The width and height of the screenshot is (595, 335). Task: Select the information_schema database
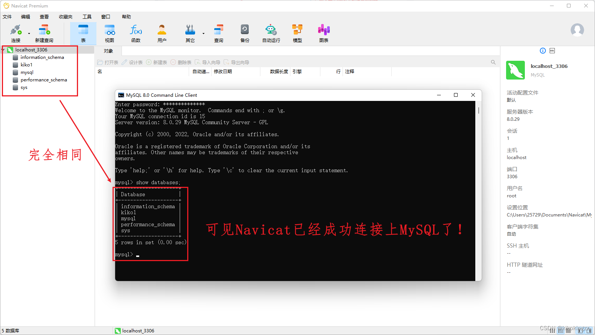[x=42, y=57]
